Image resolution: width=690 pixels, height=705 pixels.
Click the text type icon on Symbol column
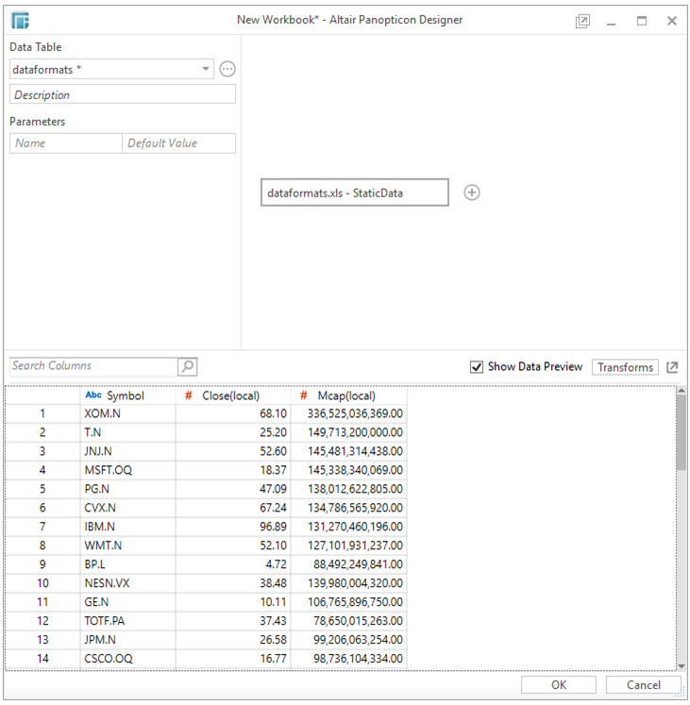click(x=93, y=396)
